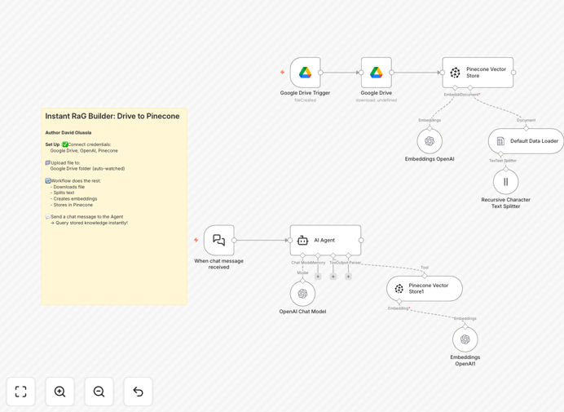Add a Memory sub-node with plus button
This screenshot has height=412, width=564.
(318, 277)
